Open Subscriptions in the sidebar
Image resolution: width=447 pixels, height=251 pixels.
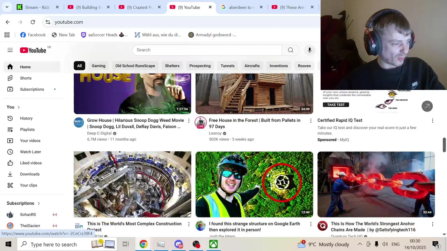[x=32, y=89]
